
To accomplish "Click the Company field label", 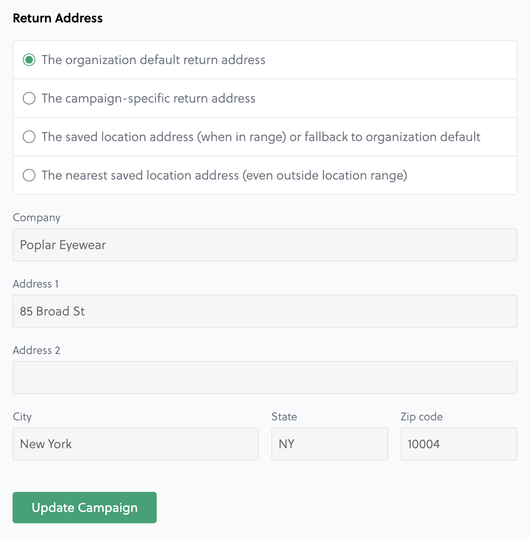I will pos(37,218).
